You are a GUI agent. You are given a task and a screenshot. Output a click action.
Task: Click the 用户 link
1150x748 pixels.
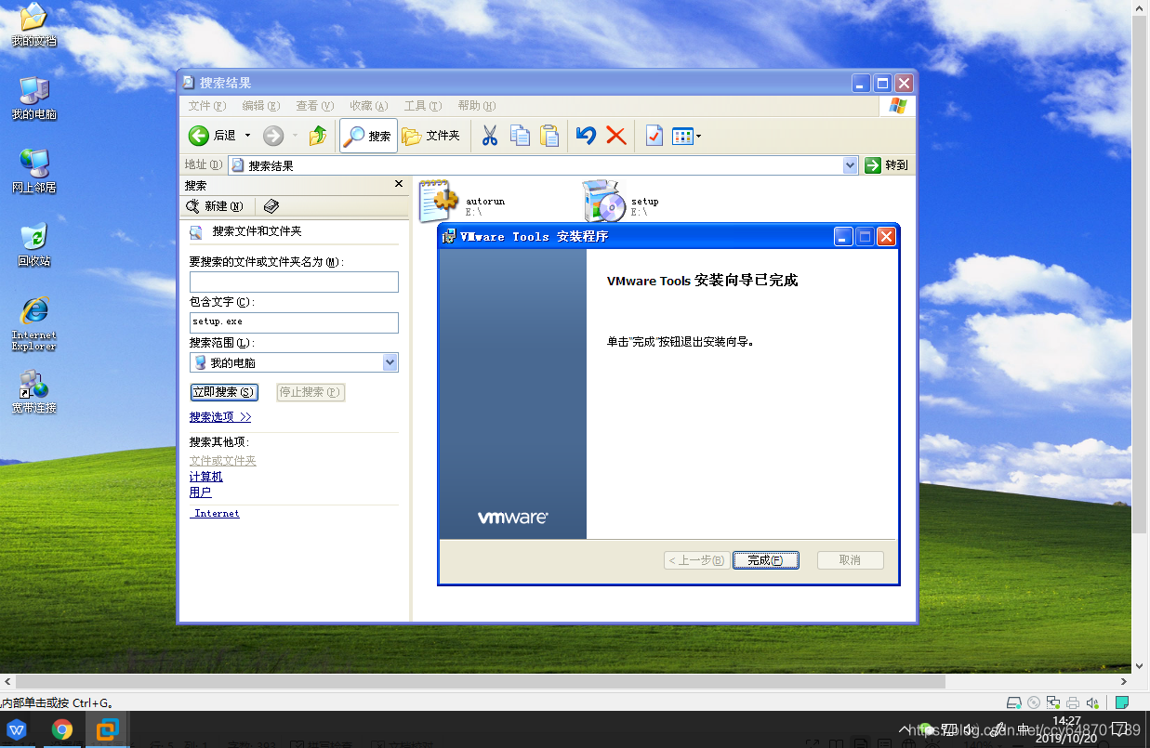pyautogui.click(x=200, y=492)
